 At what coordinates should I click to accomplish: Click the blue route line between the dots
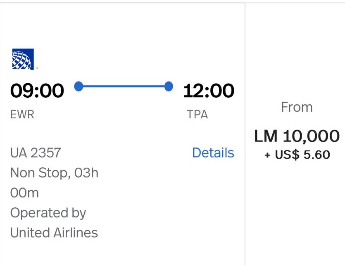tap(124, 87)
